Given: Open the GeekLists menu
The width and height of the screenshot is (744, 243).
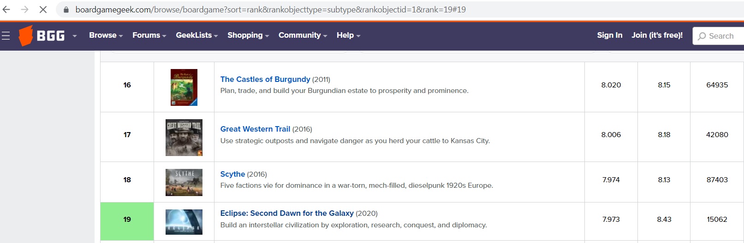Looking at the screenshot, I should [x=196, y=35].
